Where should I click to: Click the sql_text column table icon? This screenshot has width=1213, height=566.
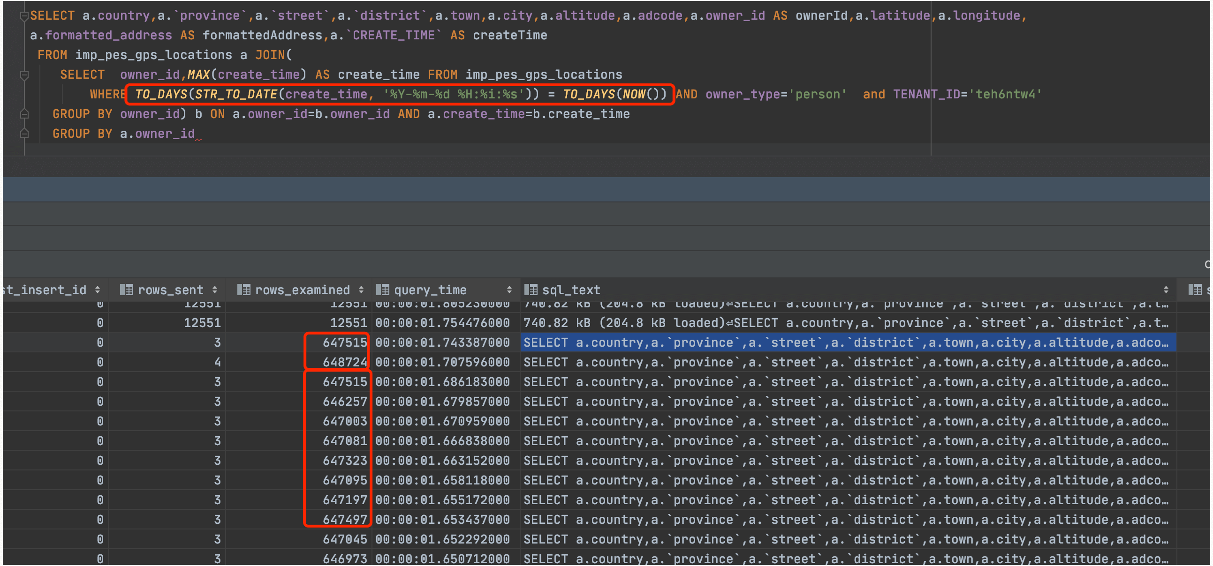click(x=531, y=290)
